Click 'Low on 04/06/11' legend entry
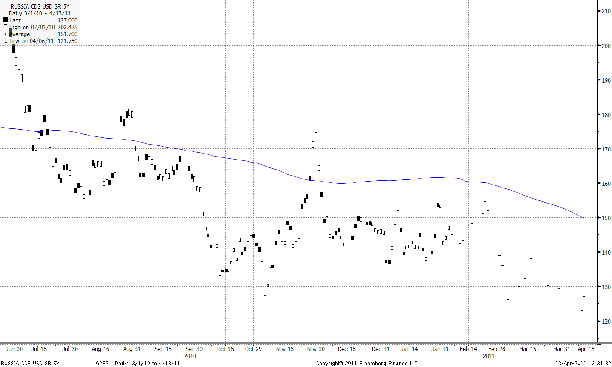The image size is (612, 367). click(x=32, y=41)
